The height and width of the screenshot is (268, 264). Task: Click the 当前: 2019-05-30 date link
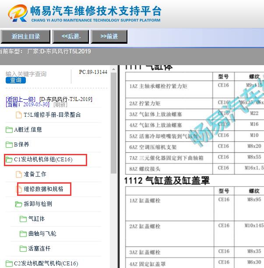tap(28, 104)
